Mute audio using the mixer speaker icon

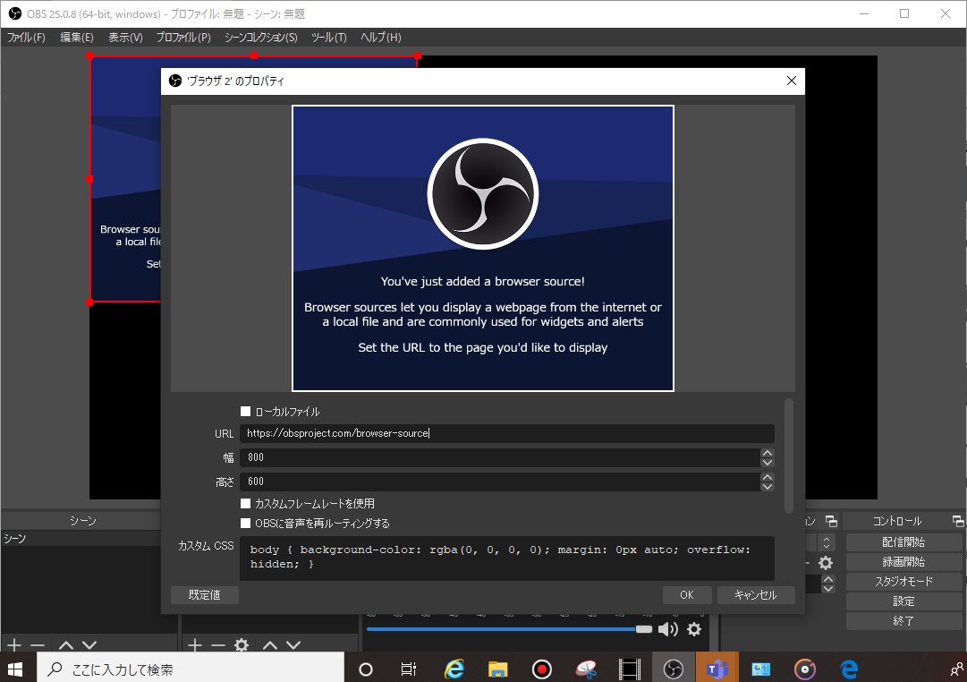pos(668,629)
